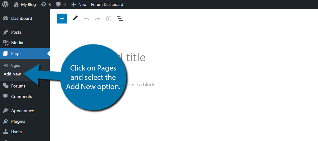Open the Appearance menu
Viewport: 318px width, 141px height.
pos(25,111)
